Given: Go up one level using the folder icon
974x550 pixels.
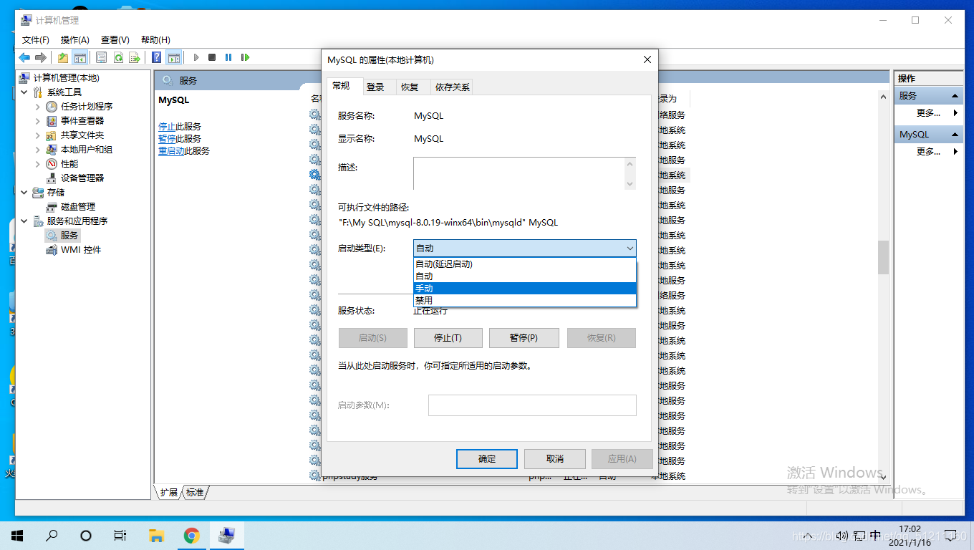Looking at the screenshot, I should coord(63,57).
